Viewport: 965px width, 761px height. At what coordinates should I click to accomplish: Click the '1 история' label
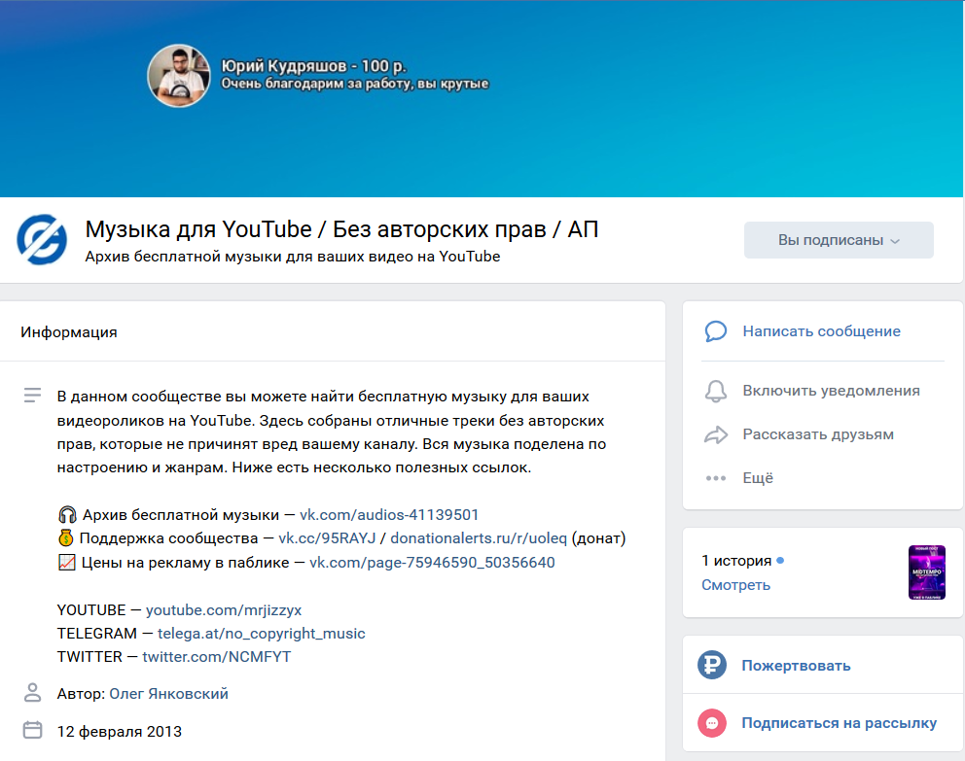coord(736,561)
